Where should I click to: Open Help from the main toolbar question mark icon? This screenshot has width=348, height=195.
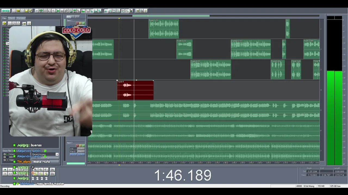[145, 11]
